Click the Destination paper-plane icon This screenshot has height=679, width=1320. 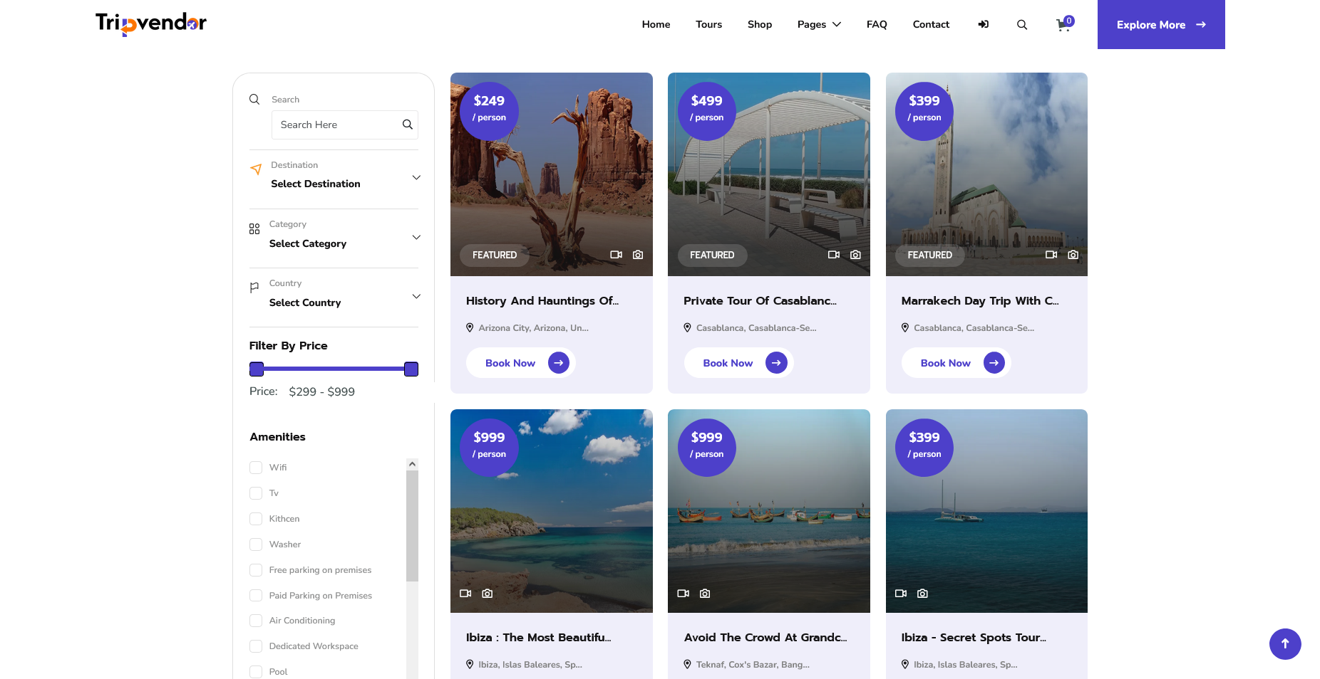point(256,169)
